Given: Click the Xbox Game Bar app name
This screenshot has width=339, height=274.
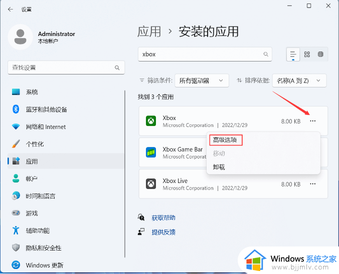Looking at the screenshot, I should pyautogui.click(x=183, y=149).
